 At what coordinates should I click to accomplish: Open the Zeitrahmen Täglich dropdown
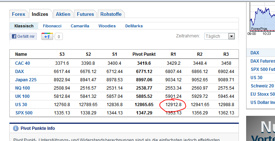pos(219,36)
